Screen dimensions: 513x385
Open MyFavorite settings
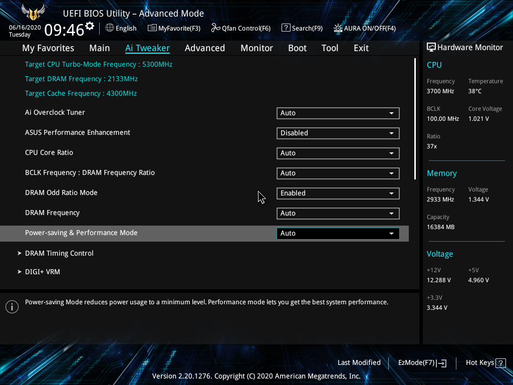(174, 28)
